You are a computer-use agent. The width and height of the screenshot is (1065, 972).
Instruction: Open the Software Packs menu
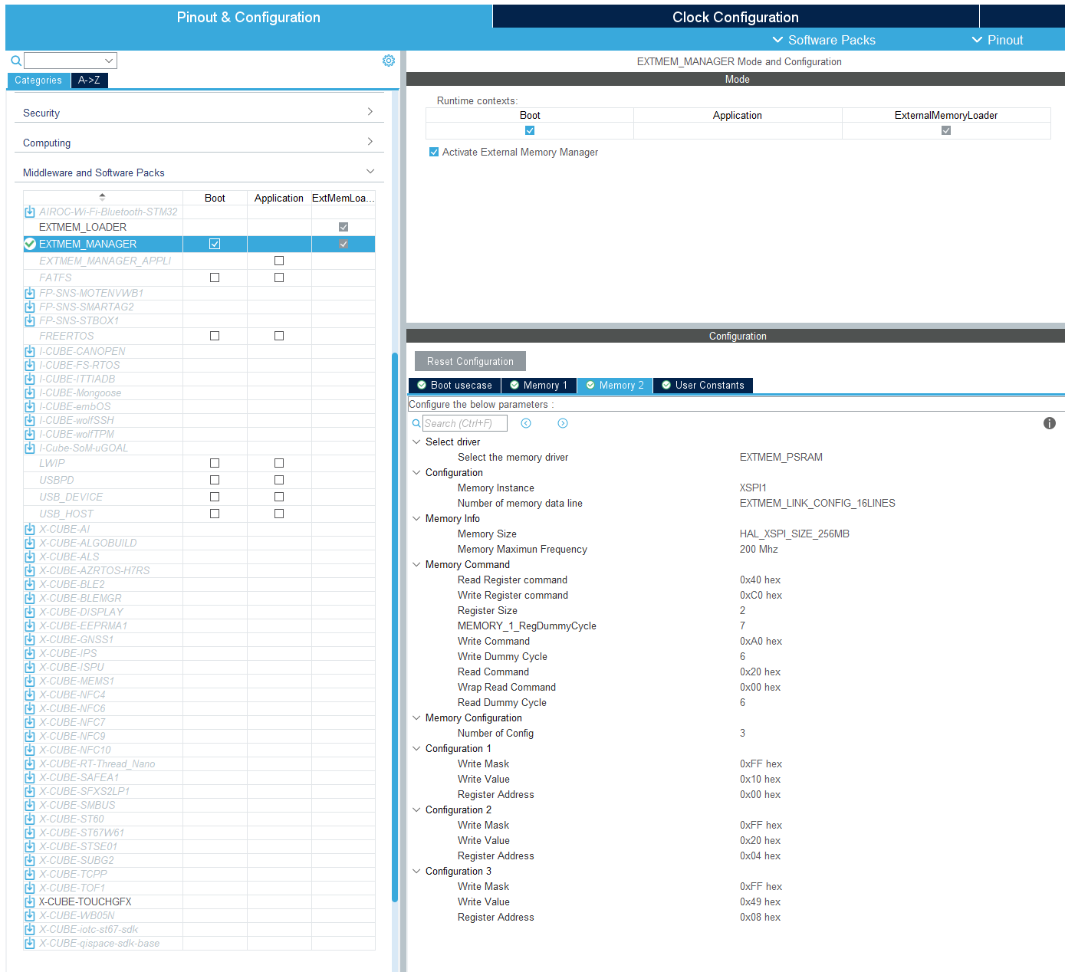823,40
